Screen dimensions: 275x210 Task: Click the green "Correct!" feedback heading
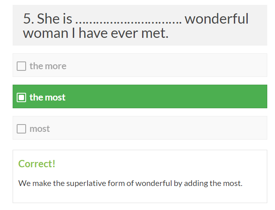[x=37, y=164]
